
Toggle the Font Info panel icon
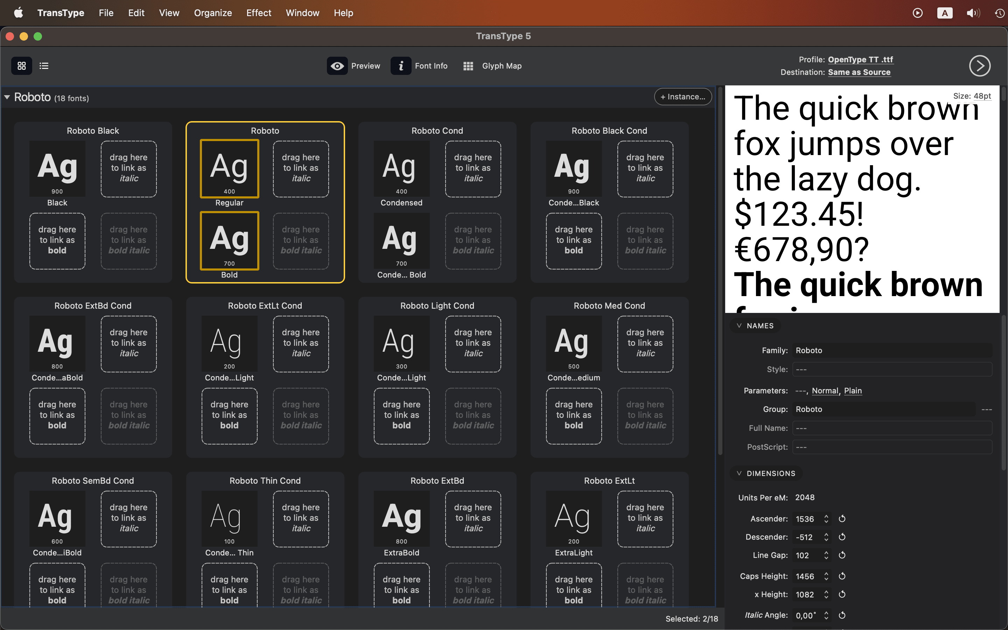click(x=401, y=66)
